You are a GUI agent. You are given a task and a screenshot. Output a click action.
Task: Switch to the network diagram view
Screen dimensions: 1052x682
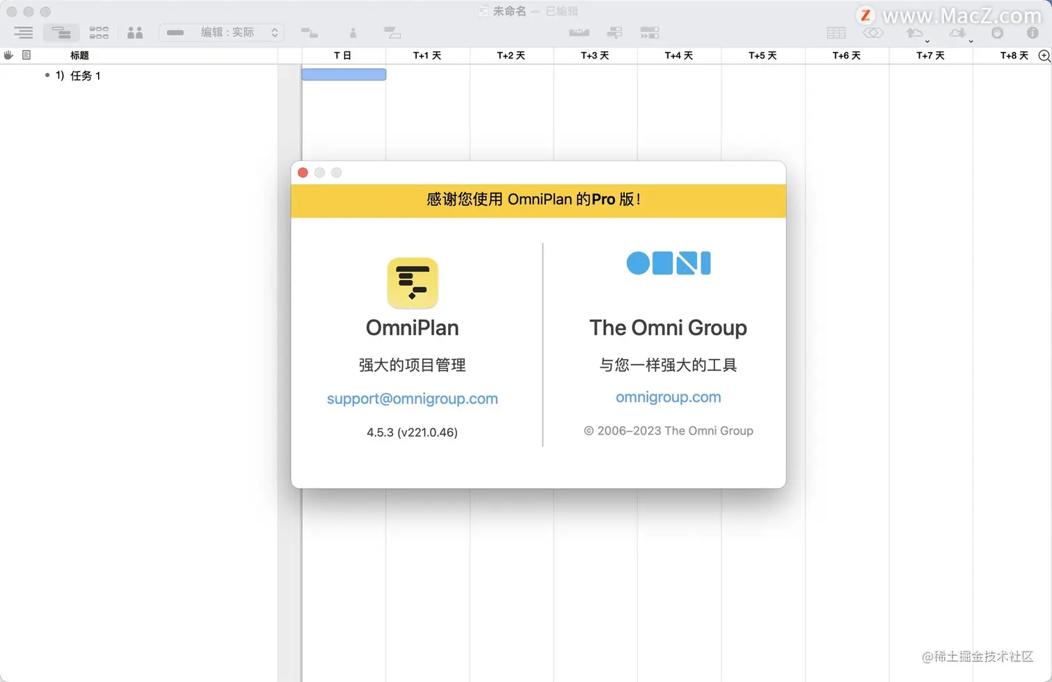(x=99, y=33)
